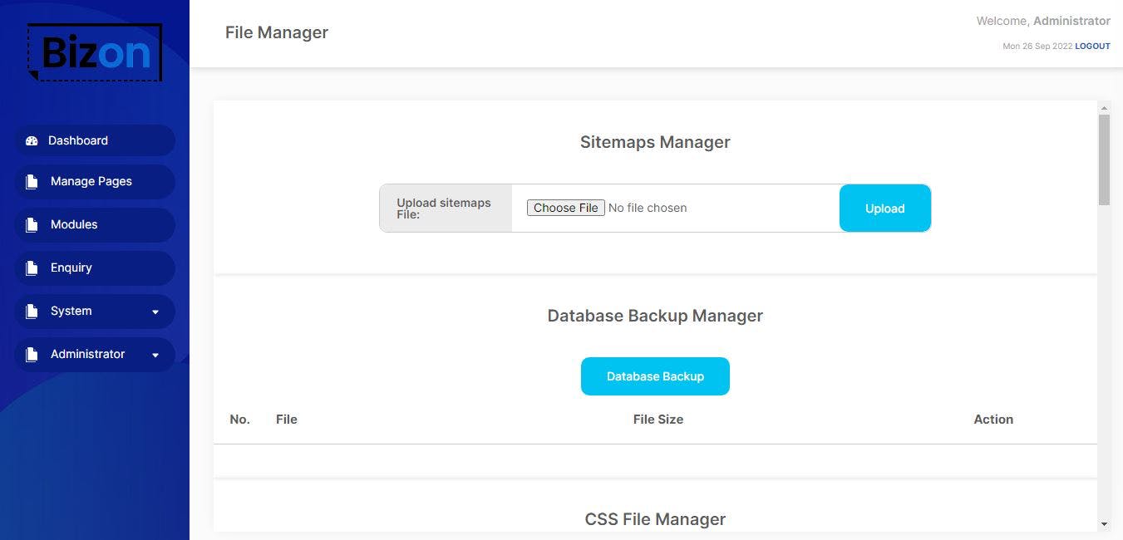Open the Manage Pages menu item
1123x540 pixels.
pos(91,181)
